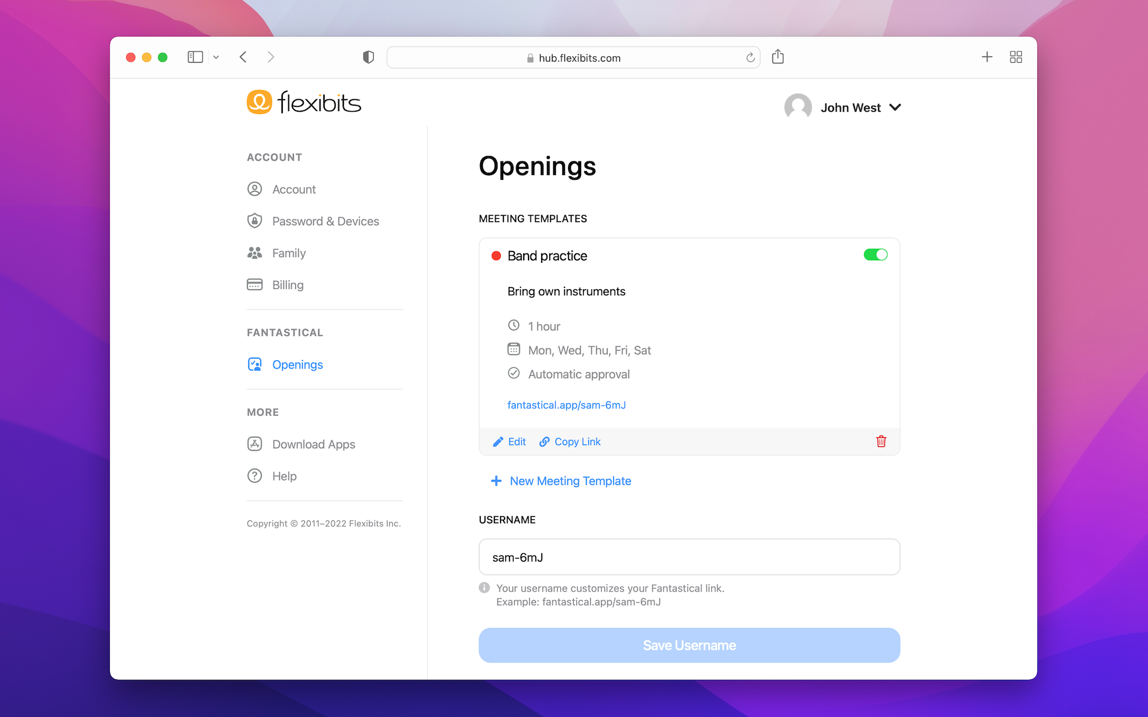Open the Billing section

pyautogui.click(x=275, y=285)
